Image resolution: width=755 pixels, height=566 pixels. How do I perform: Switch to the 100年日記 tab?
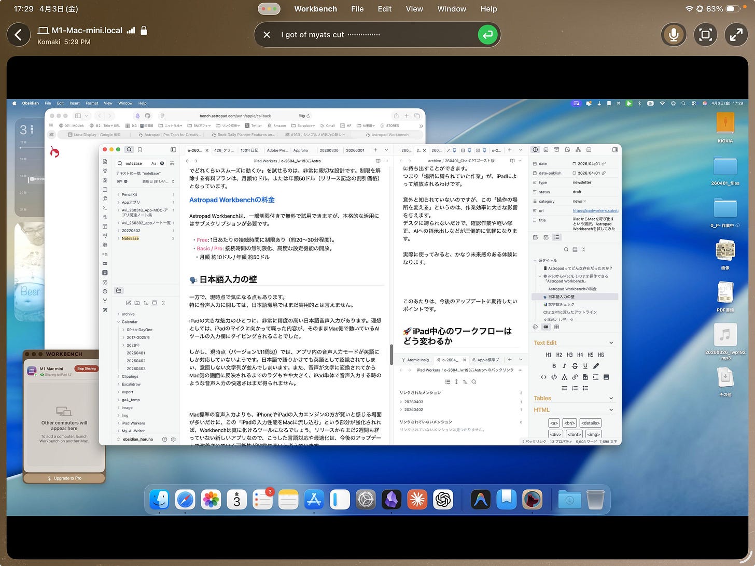(x=249, y=150)
